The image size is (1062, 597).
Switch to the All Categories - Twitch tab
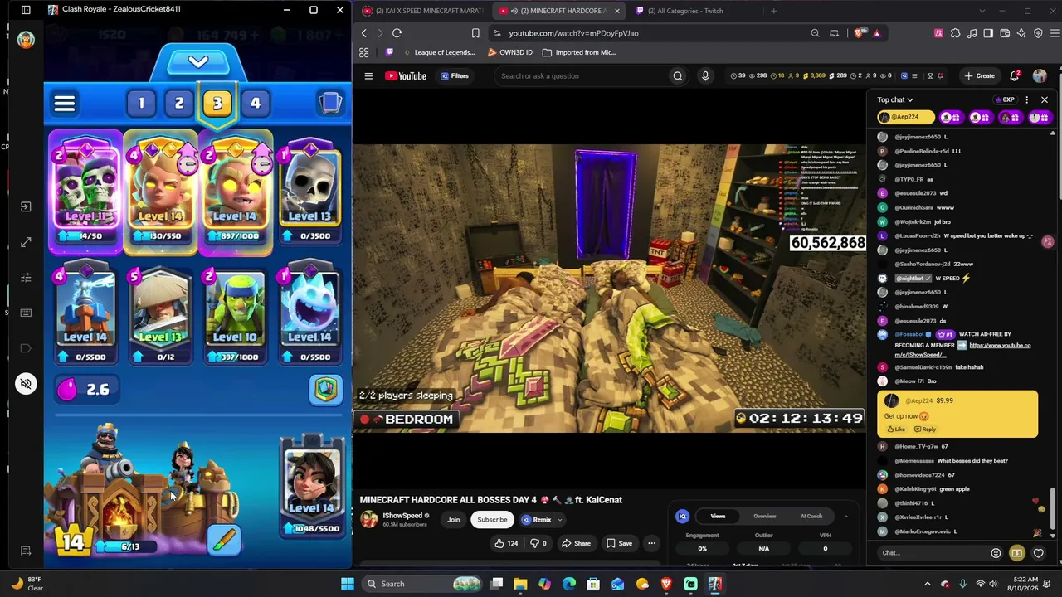click(692, 11)
